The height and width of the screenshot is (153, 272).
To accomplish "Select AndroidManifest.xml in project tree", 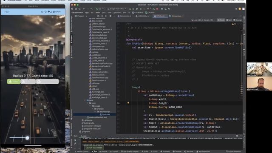I will [97, 117].
